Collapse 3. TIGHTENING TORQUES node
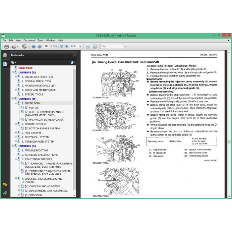Viewport: 232px width, 232px height. point(16,159)
